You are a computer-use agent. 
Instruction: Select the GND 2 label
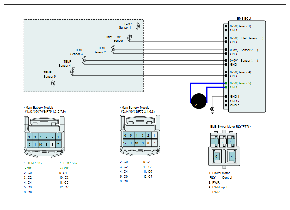tap(235, 101)
